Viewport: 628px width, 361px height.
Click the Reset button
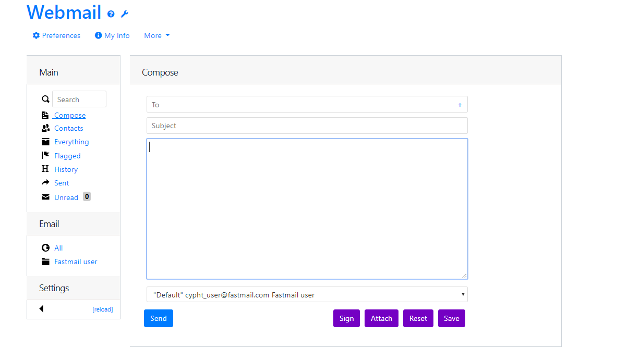pyautogui.click(x=418, y=318)
